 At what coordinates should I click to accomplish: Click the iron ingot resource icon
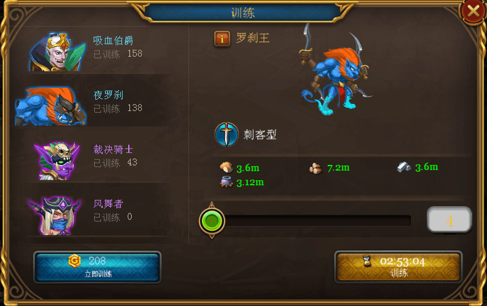point(404,167)
